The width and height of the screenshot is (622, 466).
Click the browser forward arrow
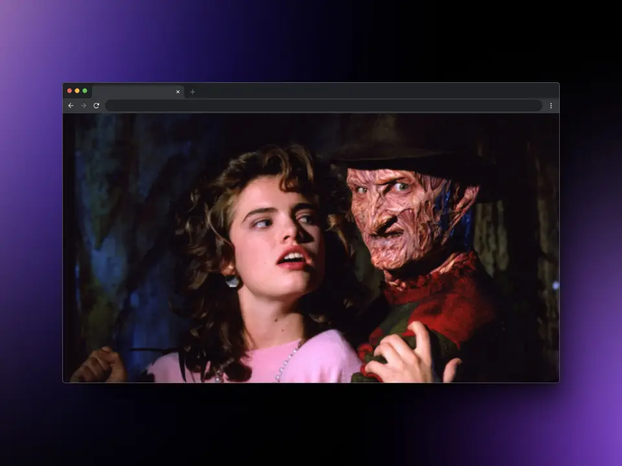pyautogui.click(x=84, y=105)
